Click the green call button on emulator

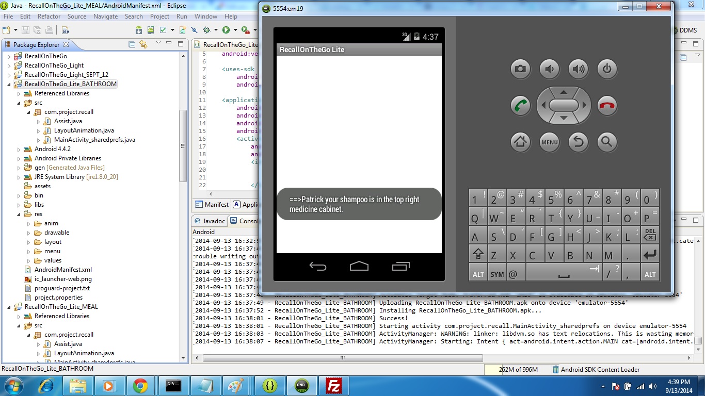520,106
